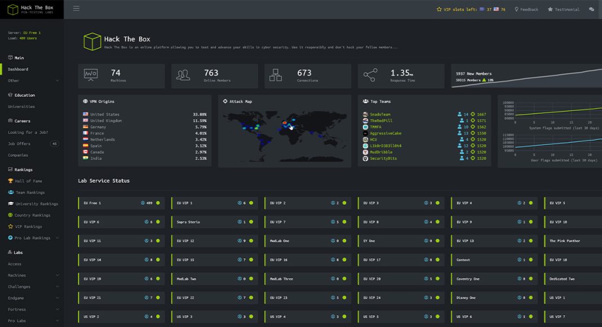Open the HCU team link
This screenshot has height=327, width=602.
point(373,140)
